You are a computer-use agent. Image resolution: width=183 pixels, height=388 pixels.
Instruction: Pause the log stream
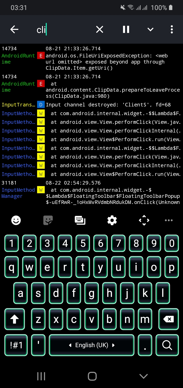click(x=126, y=30)
